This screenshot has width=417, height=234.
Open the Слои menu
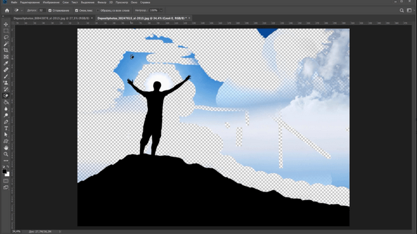65,3
